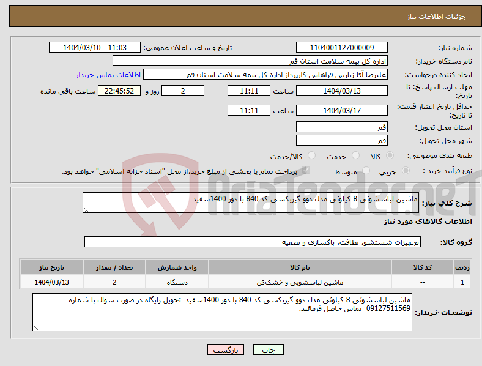Click the delivery province field قم
482x366 pixels.
click(341, 127)
